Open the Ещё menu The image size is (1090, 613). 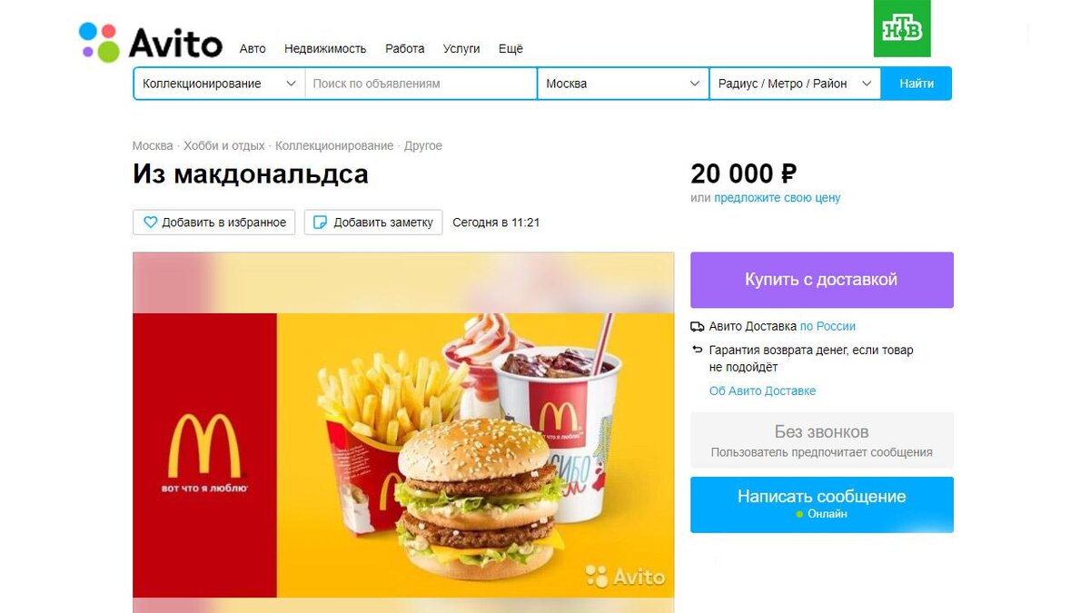(x=510, y=49)
